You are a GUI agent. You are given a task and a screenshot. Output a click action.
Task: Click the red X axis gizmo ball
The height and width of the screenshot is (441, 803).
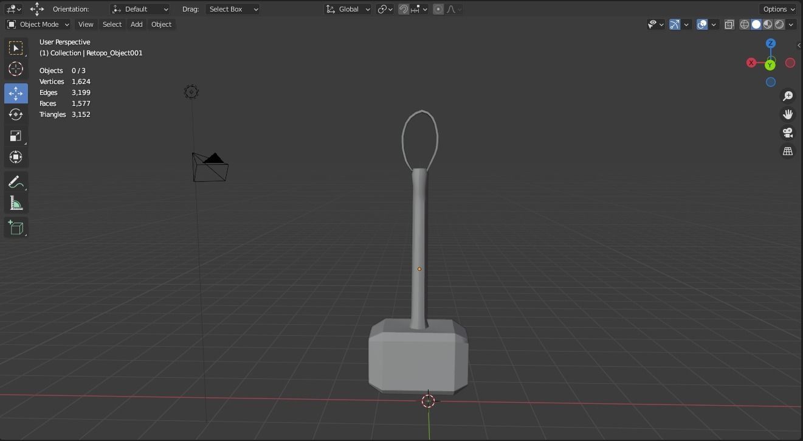point(751,63)
